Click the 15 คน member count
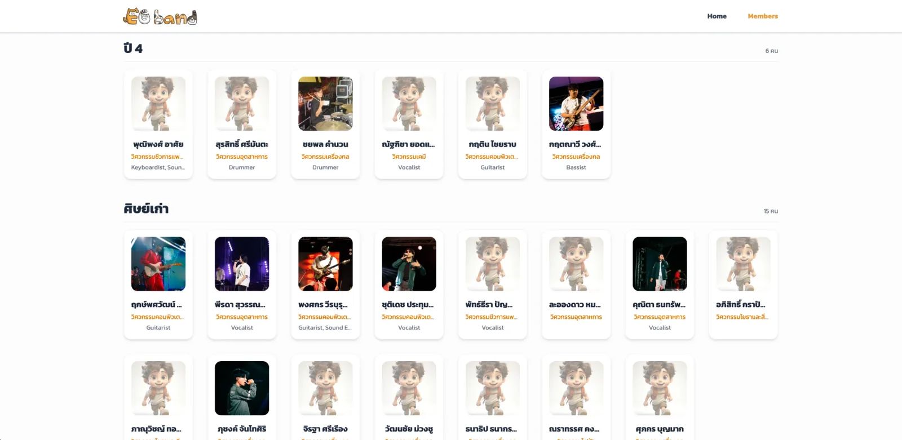 click(771, 211)
